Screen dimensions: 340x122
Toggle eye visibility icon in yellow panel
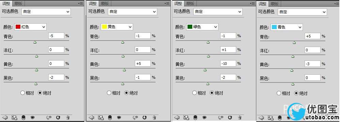click(119, 118)
